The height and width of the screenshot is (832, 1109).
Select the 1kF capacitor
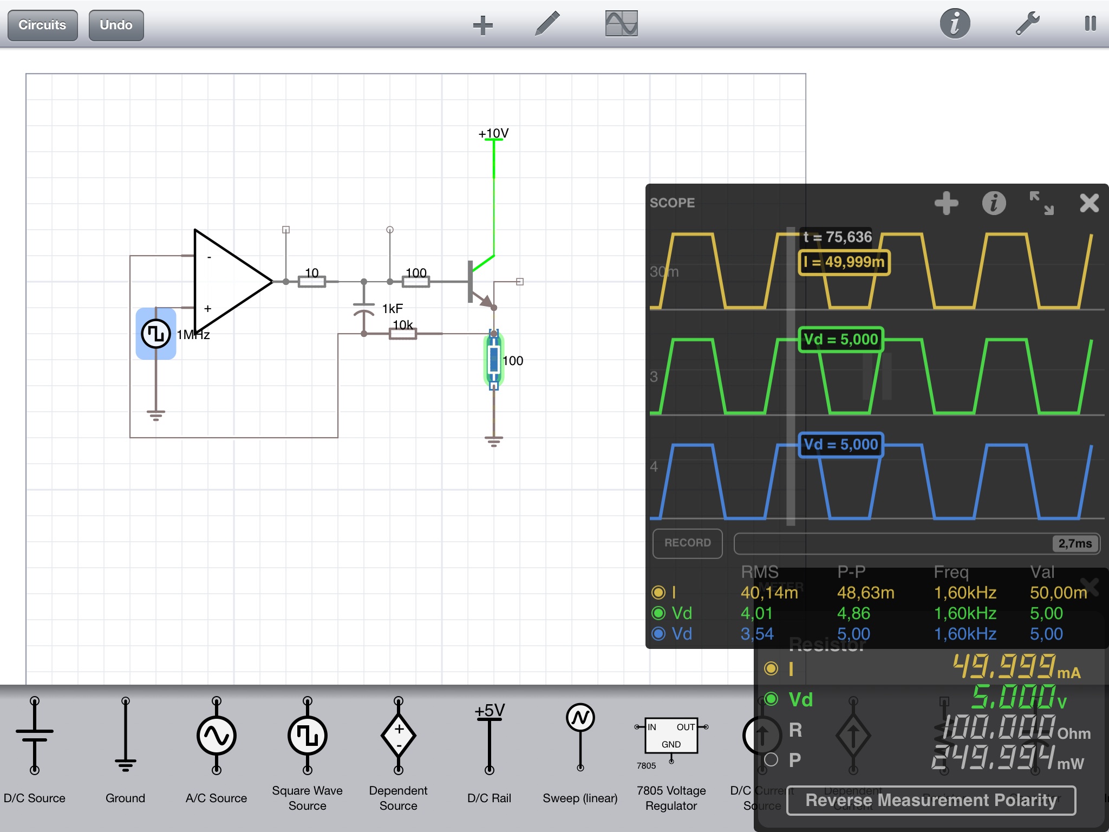(x=364, y=309)
